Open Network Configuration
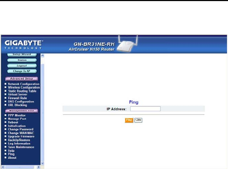 [24, 84]
